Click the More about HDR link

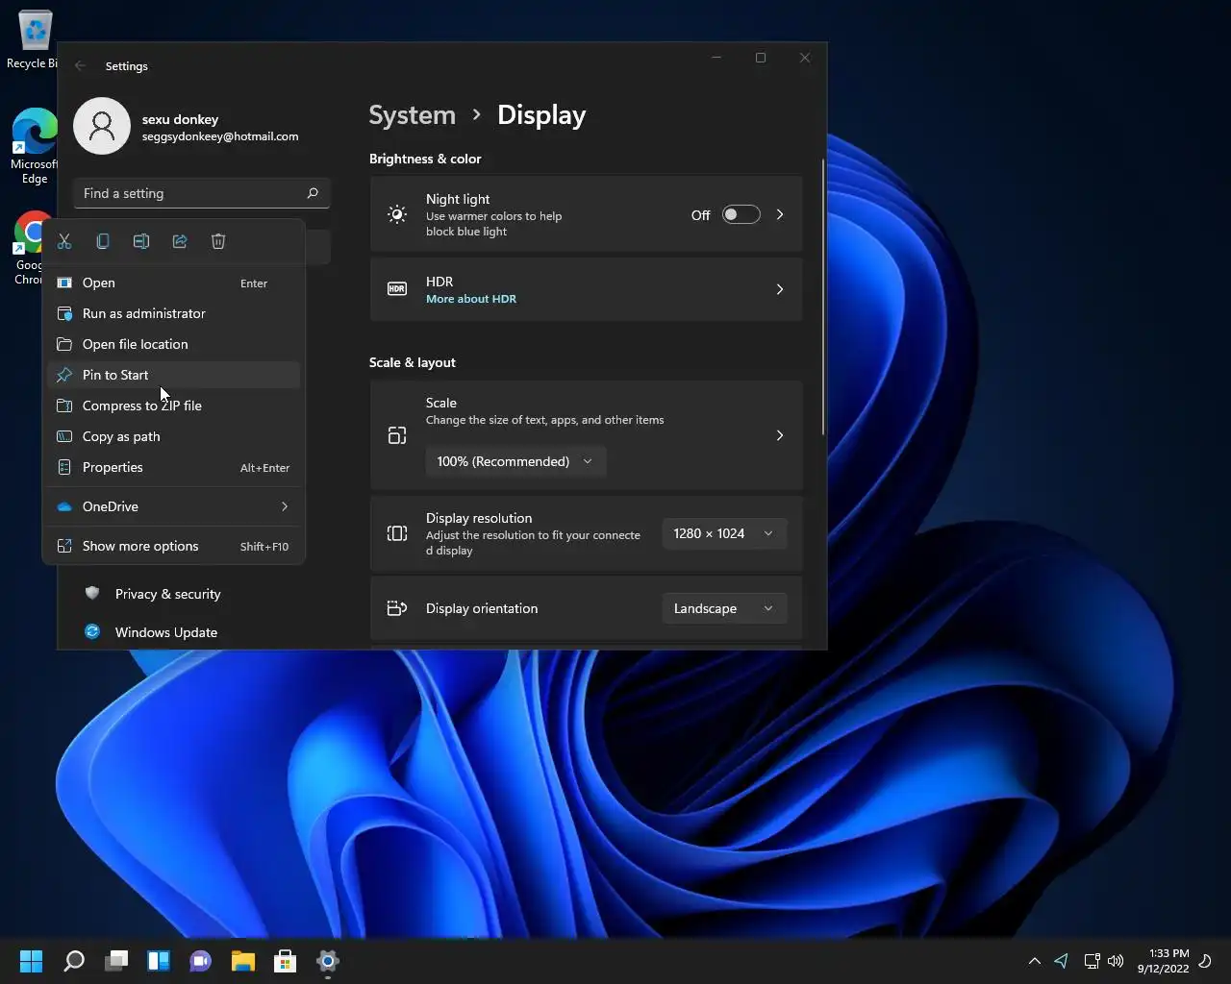coord(471,299)
